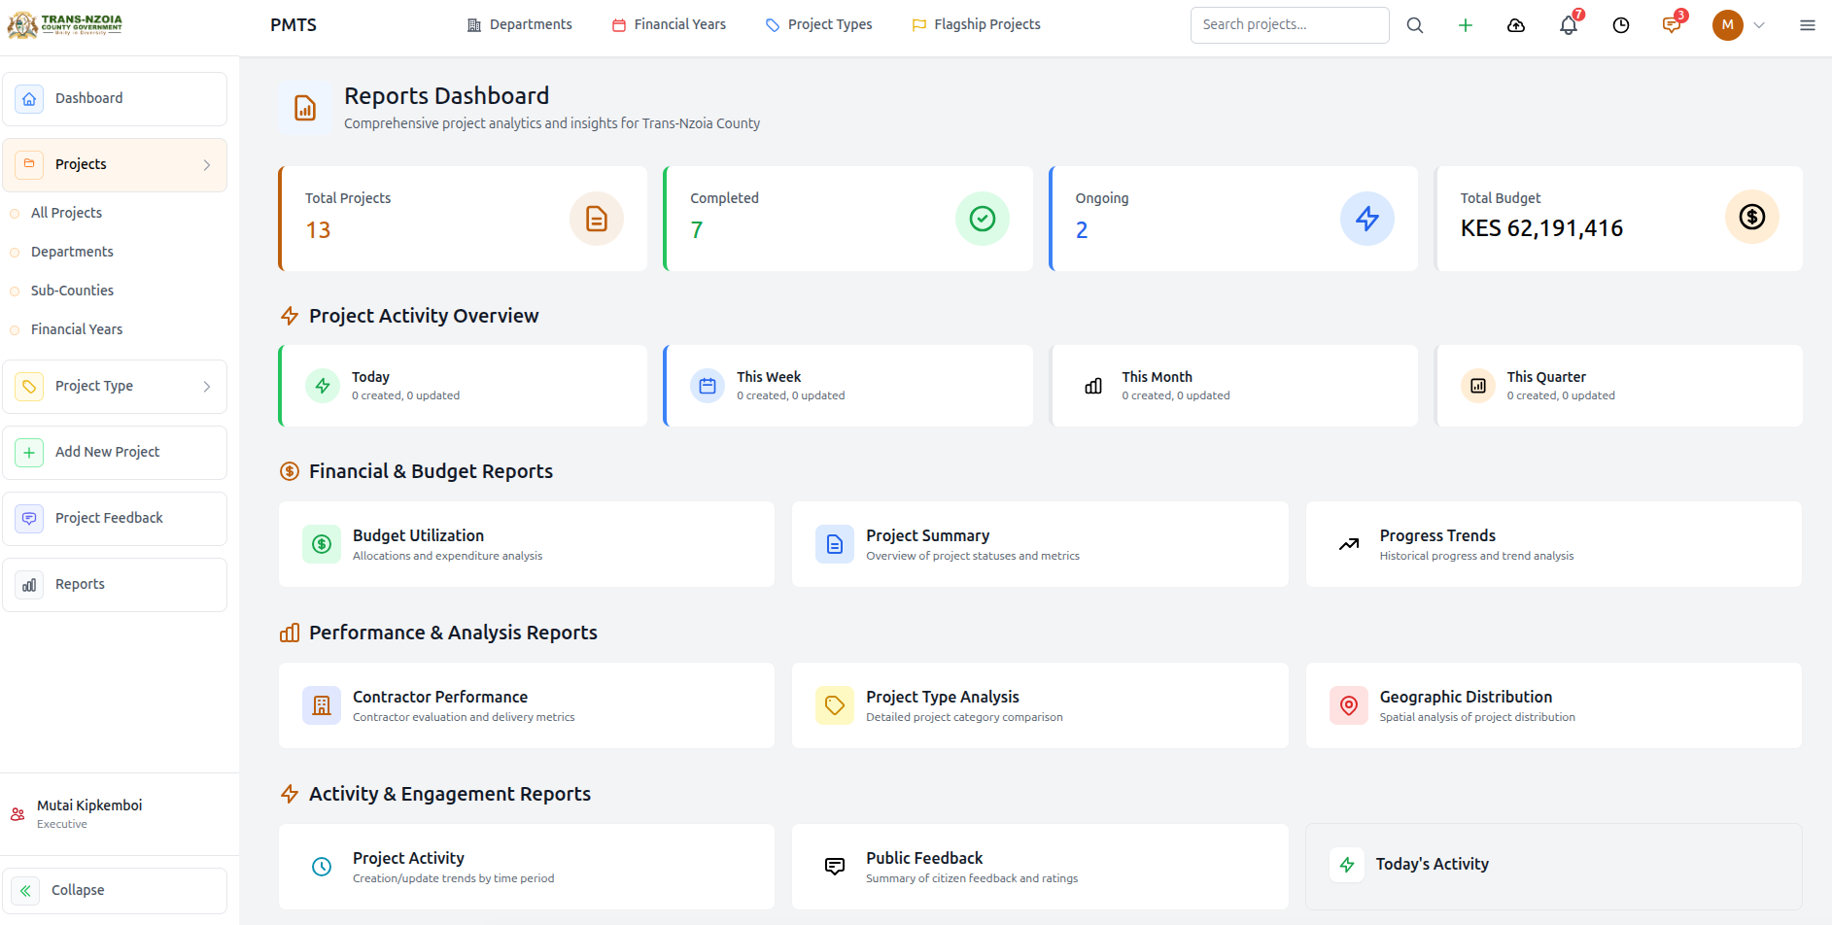1832x925 pixels.
Task: Open the Public Feedback report card
Action: (x=1040, y=867)
